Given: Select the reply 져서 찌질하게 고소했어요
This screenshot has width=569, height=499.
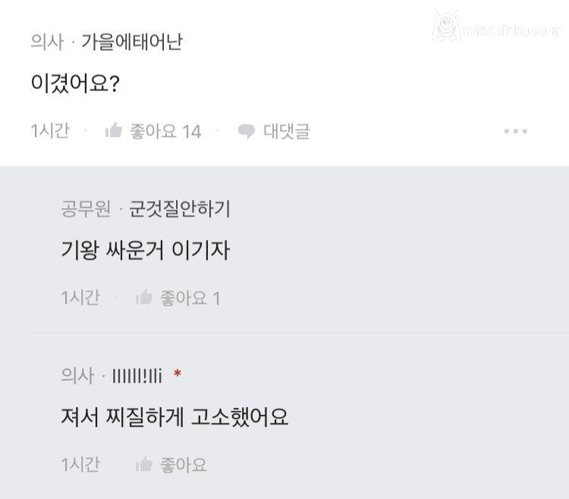Looking at the screenshot, I should pyautogui.click(x=174, y=416).
